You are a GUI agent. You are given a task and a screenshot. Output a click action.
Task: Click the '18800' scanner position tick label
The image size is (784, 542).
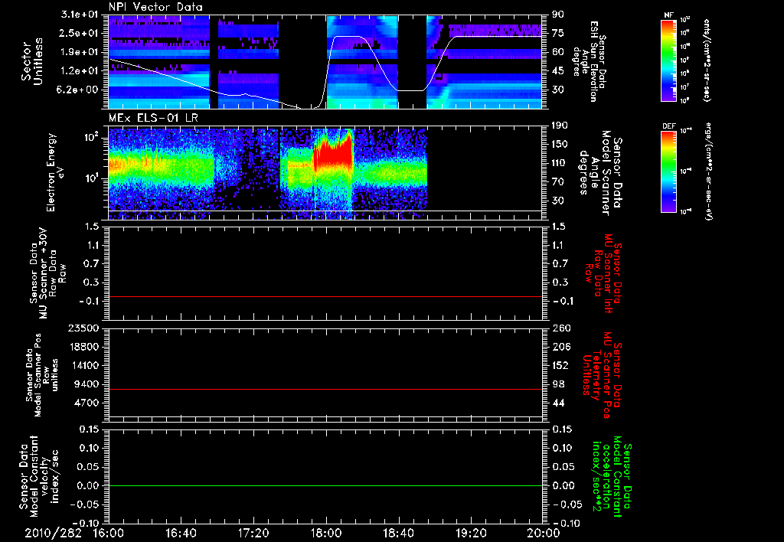(83, 347)
